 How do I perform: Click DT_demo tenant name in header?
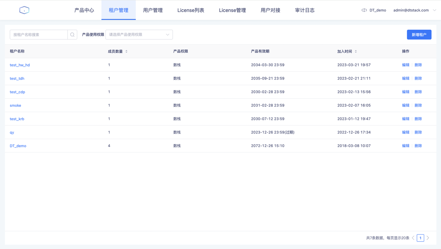(x=378, y=10)
